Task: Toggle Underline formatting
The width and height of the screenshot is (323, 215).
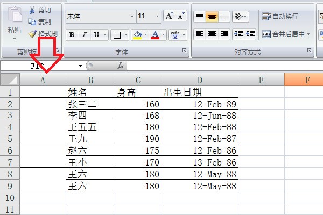Action: pyautogui.click(x=96, y=35)
